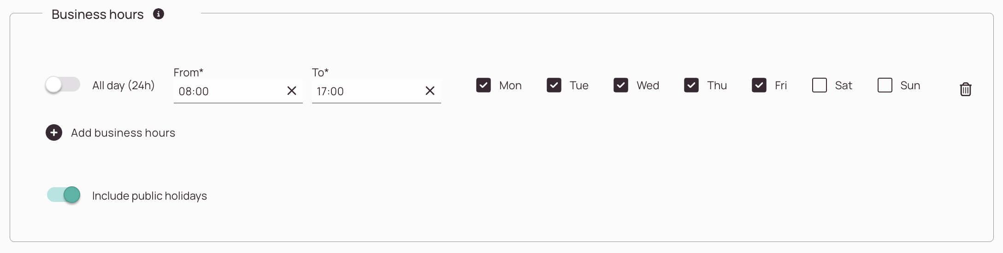1003x253 pixels.
Task: Click the Add business hours link
Action: click(x=123, y=133)
